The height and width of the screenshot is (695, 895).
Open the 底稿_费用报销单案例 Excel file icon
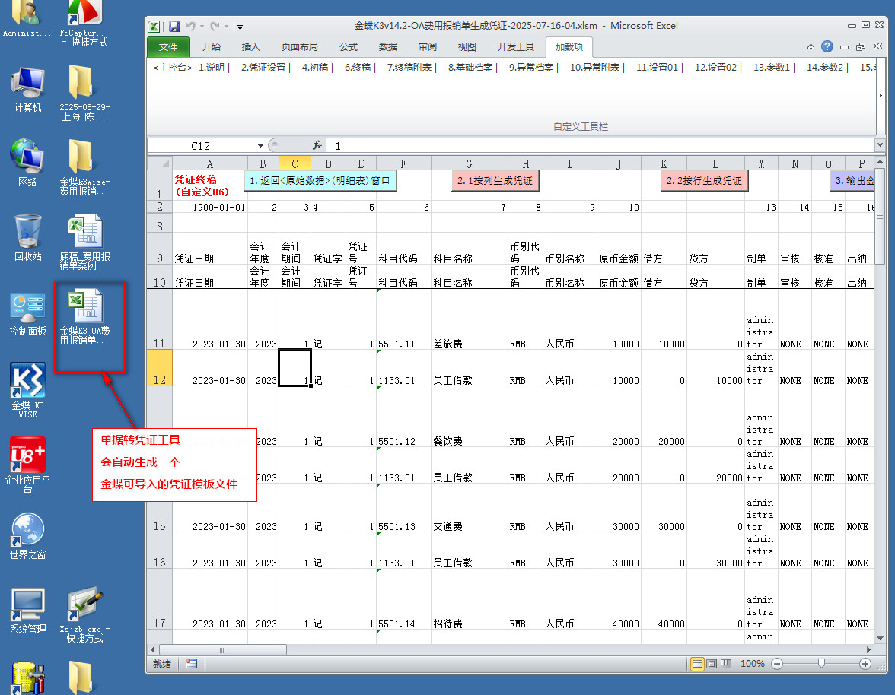[x=84, y=242]
